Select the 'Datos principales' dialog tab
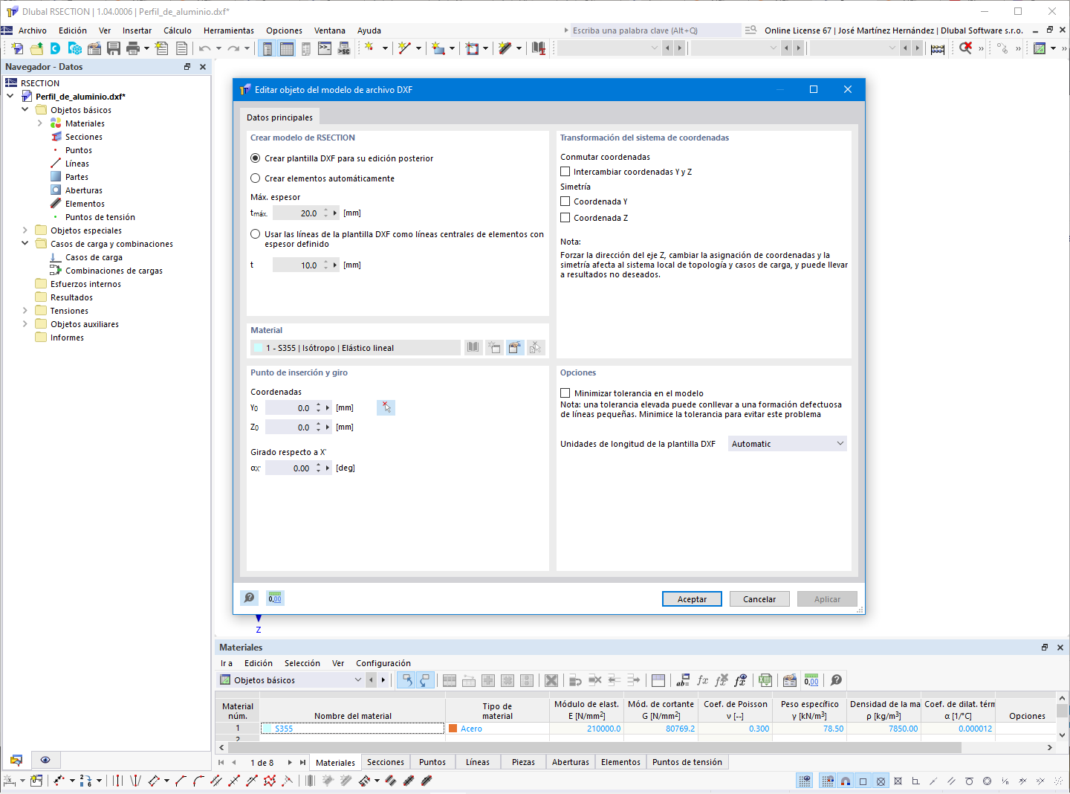The image size is (1070, 794). [x=280, y=117]
